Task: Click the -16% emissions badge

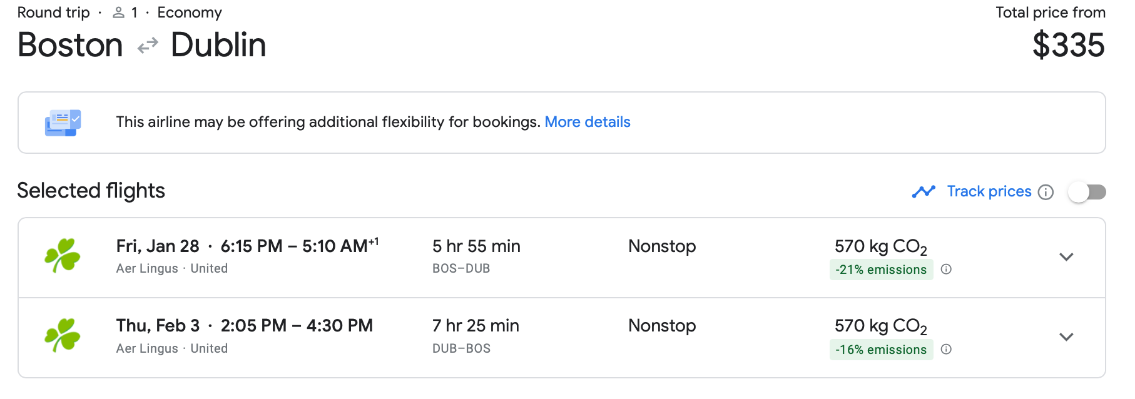Action: (x=881, y=350)
